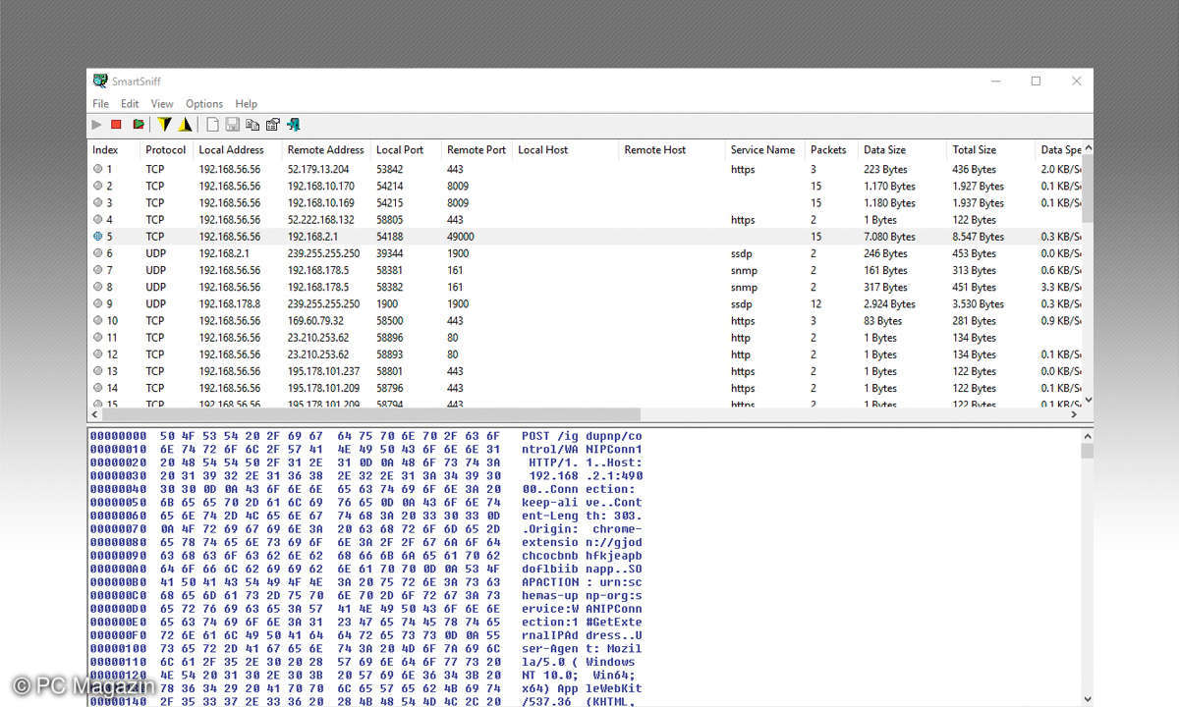Sort by the Remote Host column header

[x=672, y=150]
